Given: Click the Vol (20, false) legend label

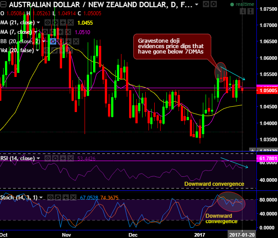Looking at the screenshot, I should tap(17, 50).
